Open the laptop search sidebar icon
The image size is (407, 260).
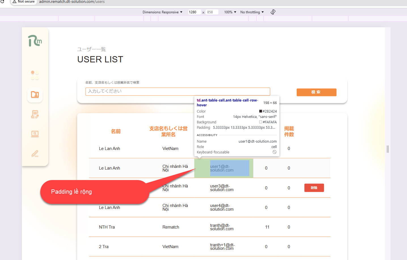point(35,134)
